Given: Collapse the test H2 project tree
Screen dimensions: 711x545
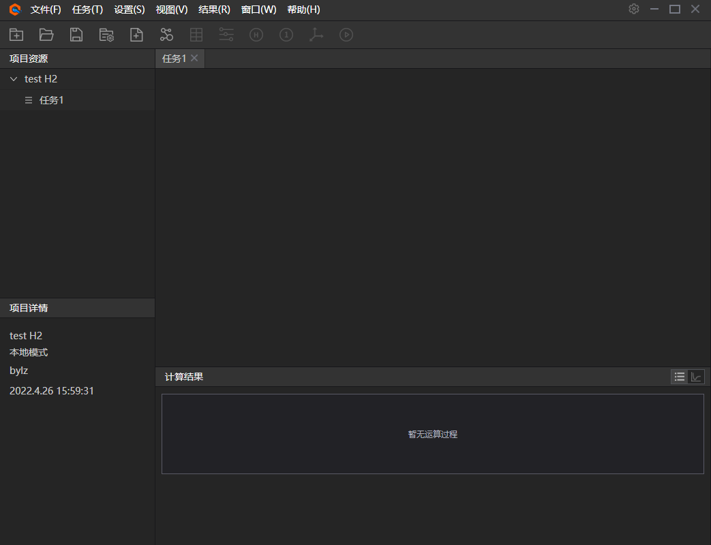Looking at the screenshot, I should coord(14,79).
